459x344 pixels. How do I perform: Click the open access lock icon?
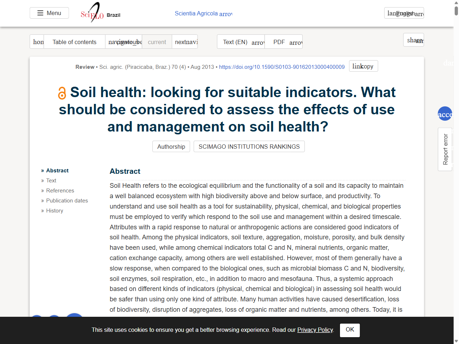click(x=62, y=93)
